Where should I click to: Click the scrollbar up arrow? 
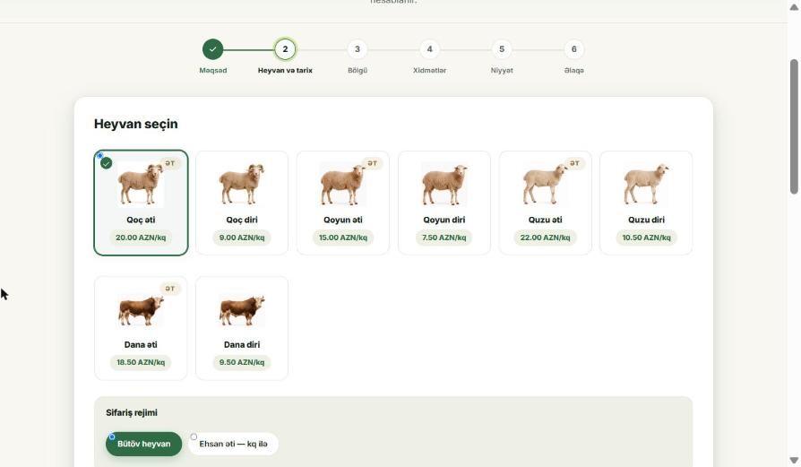794,7
